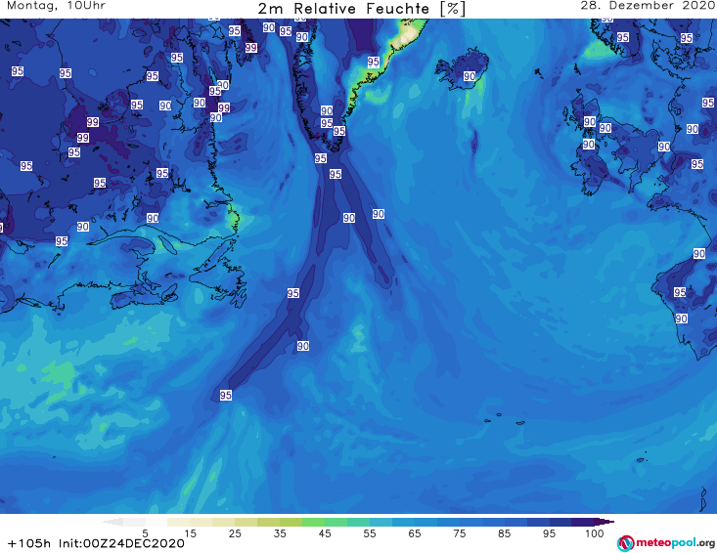The image size is (717, 553).
Task: Click the "55" tick label in the legend
Action: pyautogui.click(x=370, y=533)
